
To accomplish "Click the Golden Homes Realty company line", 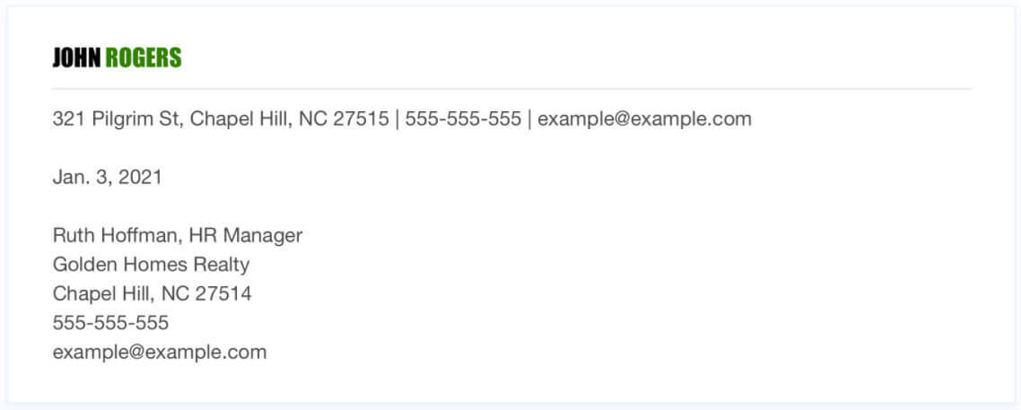I will 151,265.
